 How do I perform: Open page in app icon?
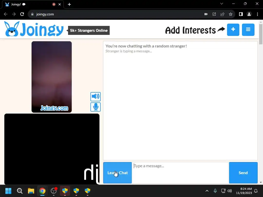(214, 14)
